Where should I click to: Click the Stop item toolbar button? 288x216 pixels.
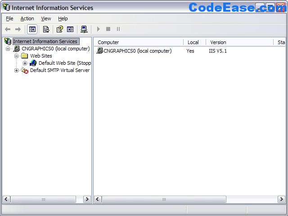(108, 29)
